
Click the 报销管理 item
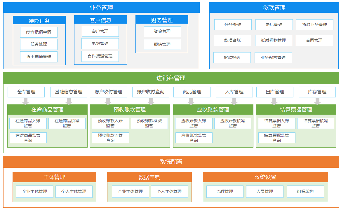[162, 45]
